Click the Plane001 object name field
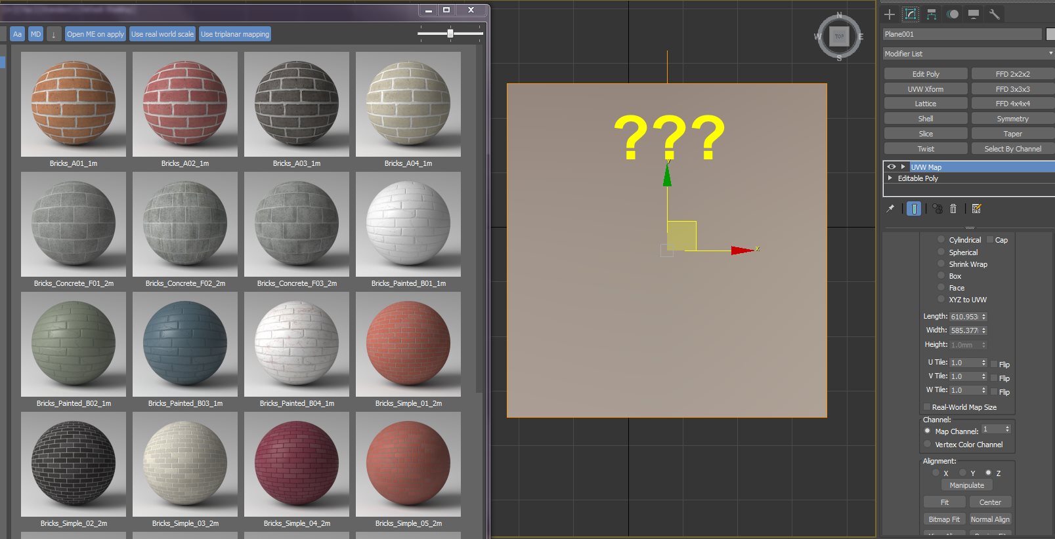This screenshot has width=1055, height=539. point(962,34)
